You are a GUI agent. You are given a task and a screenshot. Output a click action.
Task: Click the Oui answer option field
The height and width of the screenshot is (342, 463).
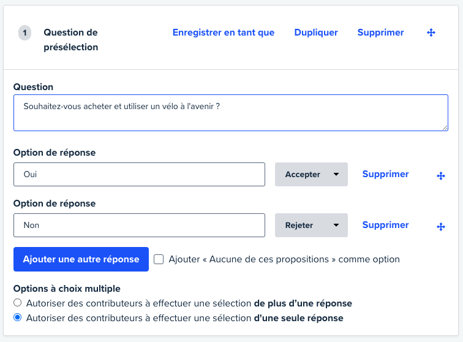pos(139,175)
